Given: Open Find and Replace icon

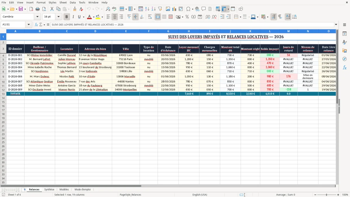Looking at the screenshot, I should [x=108, y=9].
